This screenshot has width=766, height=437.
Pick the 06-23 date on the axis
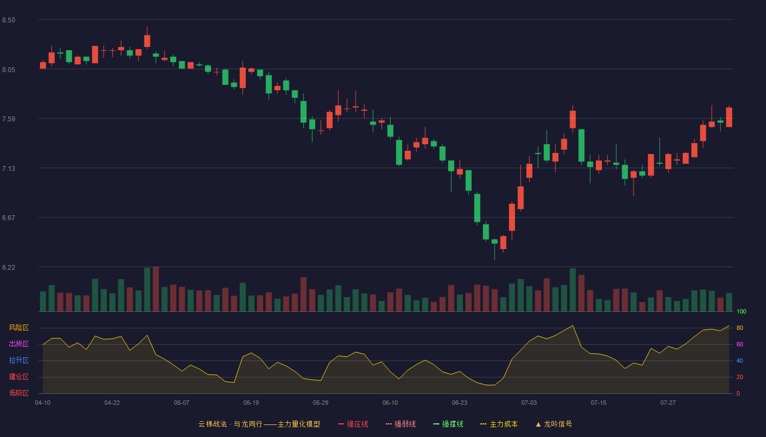pos(460,403)
